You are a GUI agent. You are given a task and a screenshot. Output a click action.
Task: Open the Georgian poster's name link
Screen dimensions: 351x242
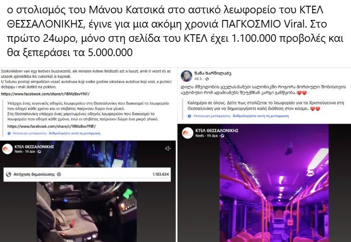pos(213,73)
